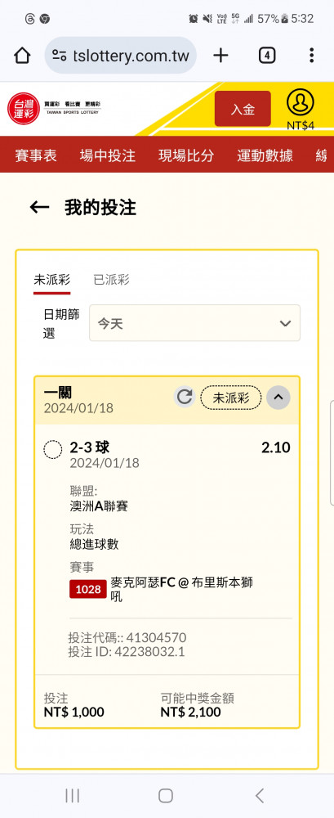Tap the browser home icon
This screenshot has width=334, height=818.
click(x=22, y=56)
